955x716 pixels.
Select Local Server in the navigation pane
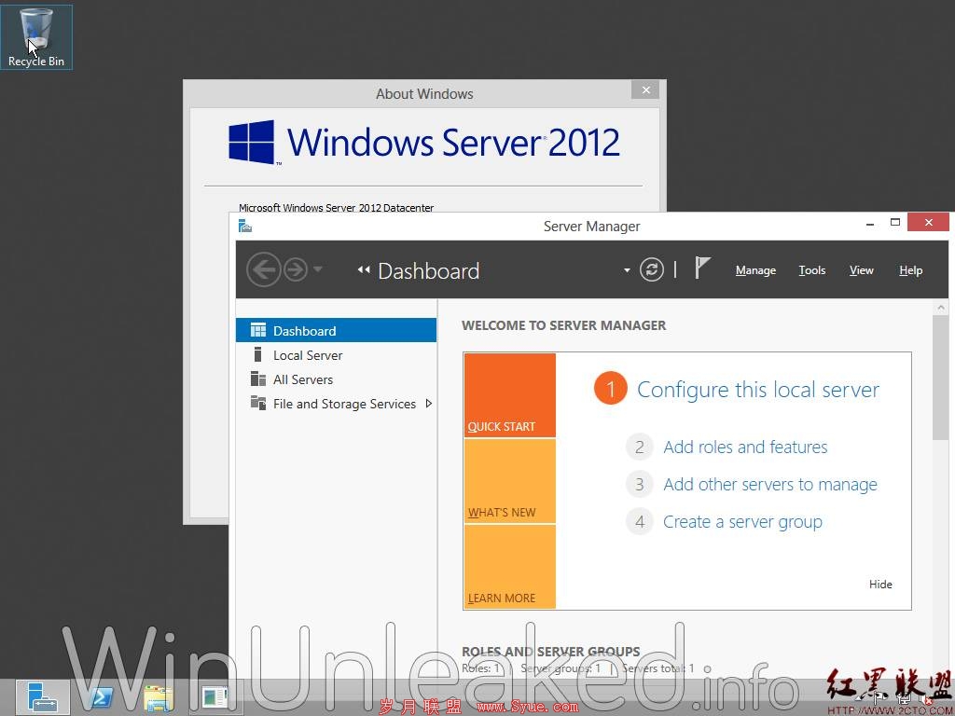336,355
